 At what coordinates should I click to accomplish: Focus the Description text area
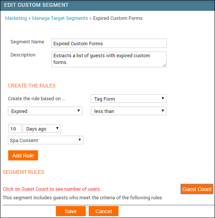tap(109, 59)
